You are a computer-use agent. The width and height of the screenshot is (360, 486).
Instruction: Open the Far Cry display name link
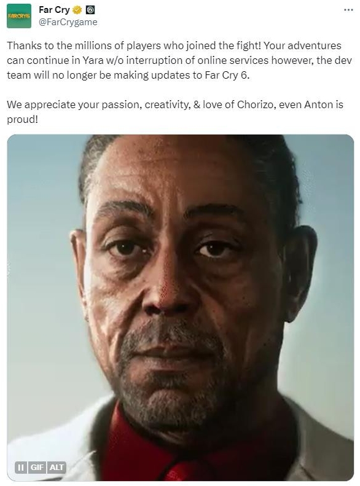pyautogui.click(x=54, y=10)
